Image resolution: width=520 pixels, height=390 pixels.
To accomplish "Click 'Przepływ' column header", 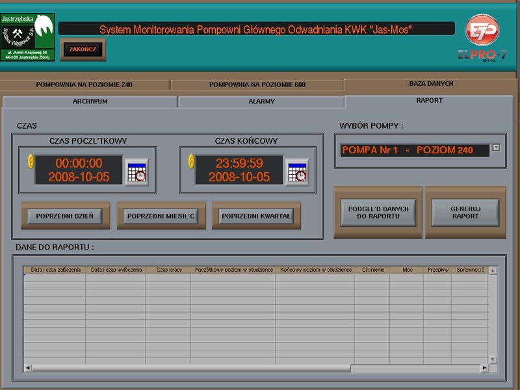I will pos(437,270).
